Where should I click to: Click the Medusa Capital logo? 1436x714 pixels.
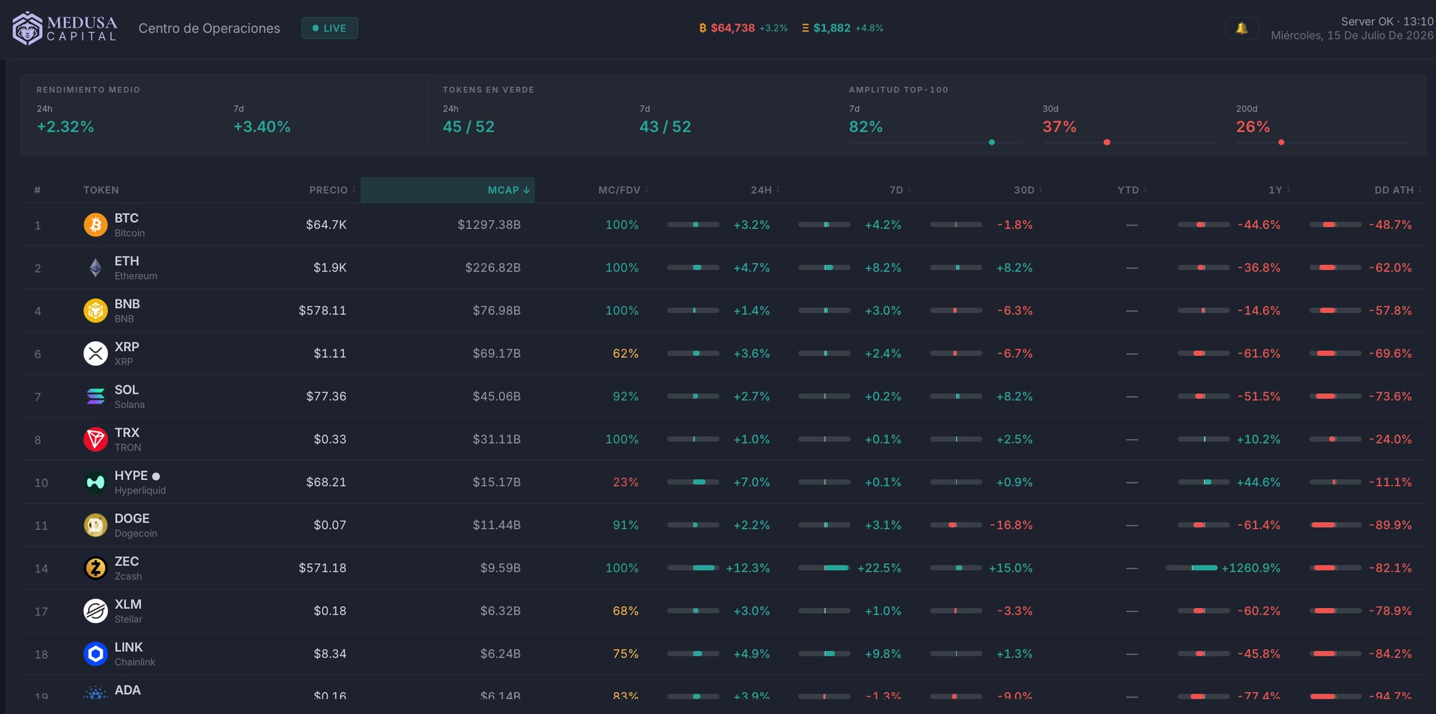[x=65, y=28]
